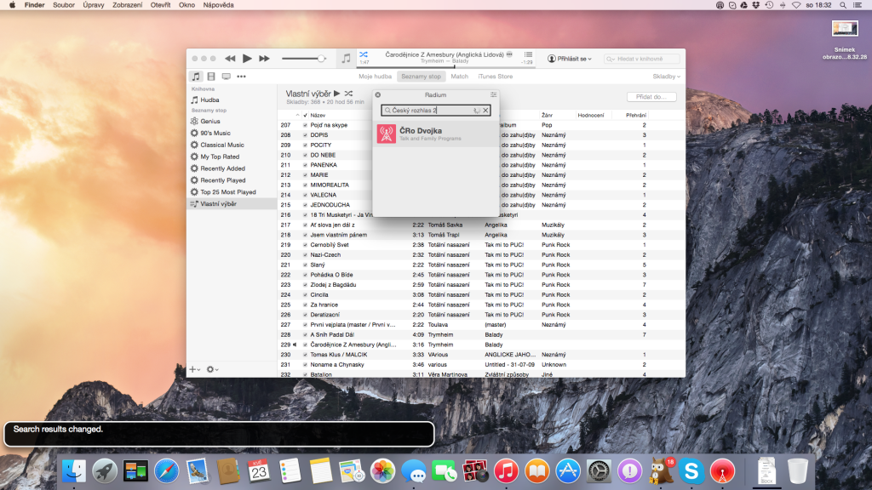Select the Vlastní výběr playlist

pyautogui.click(x=232, y=204)
